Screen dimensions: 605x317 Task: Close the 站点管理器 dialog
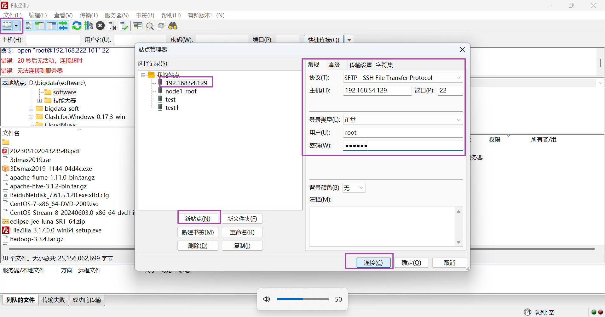pyautogui.click(x=462, y=50)
